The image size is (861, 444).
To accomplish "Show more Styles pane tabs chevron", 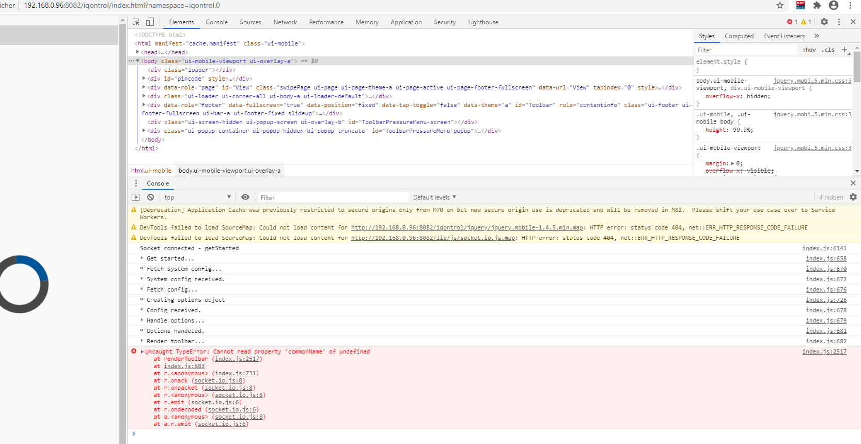I will click(817, 36).
